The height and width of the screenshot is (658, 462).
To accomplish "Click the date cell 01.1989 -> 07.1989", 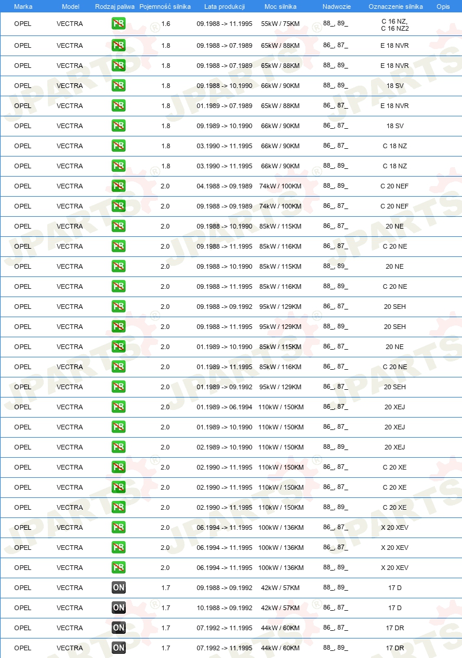I will pyautogui.click(x=225, y=106).
